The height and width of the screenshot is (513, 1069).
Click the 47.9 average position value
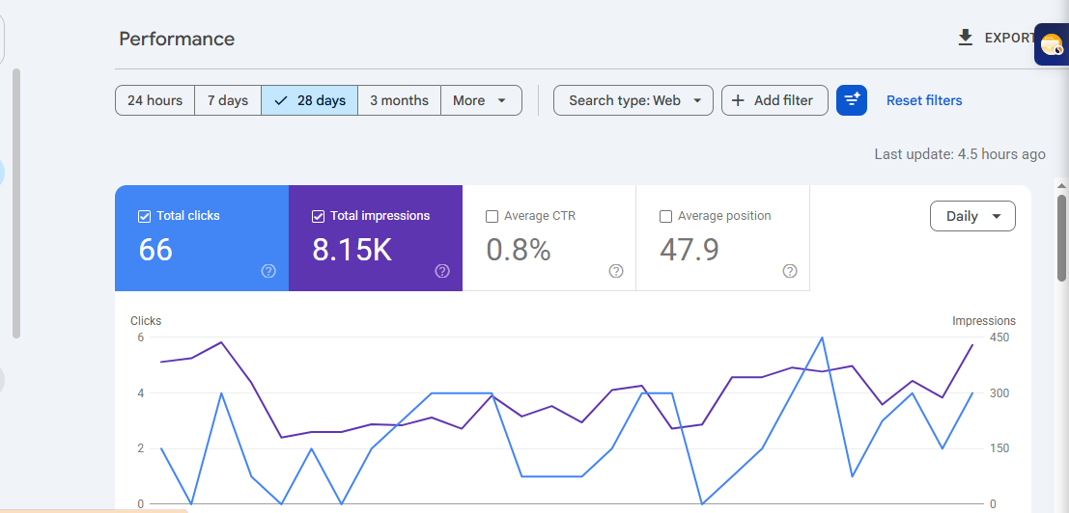(689, 250)
